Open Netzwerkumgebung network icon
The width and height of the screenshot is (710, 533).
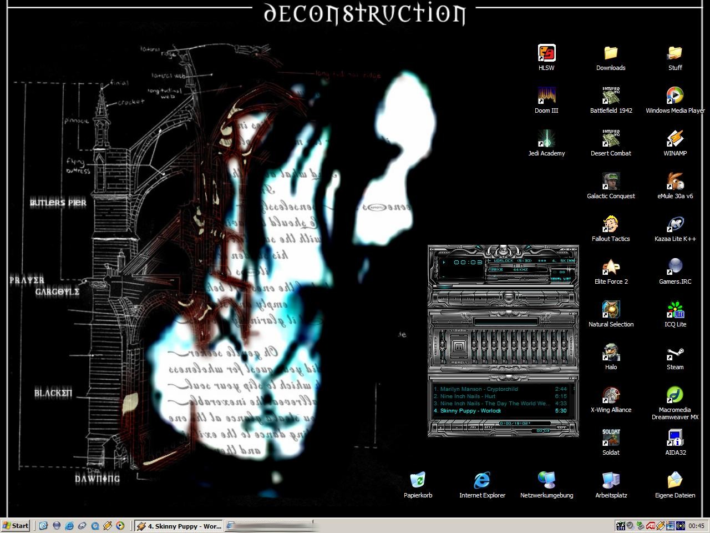pos(546,485)
